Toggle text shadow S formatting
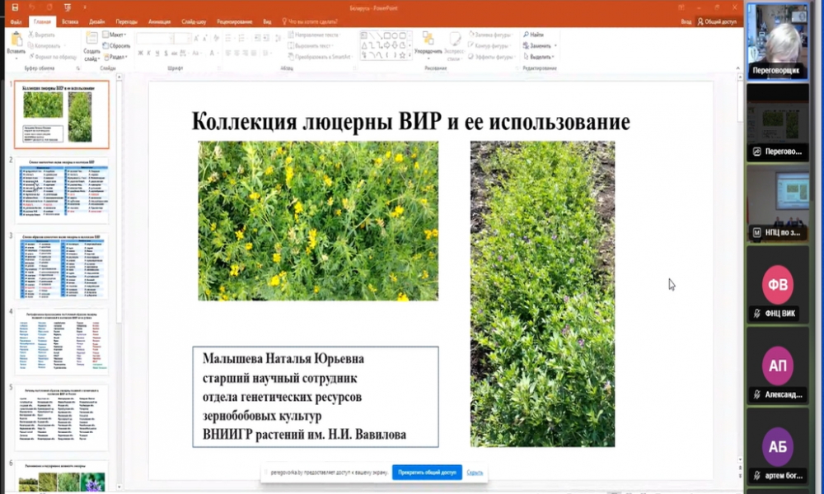The width and height of the screenshot is (824, 494). click(x=166, y=53)
